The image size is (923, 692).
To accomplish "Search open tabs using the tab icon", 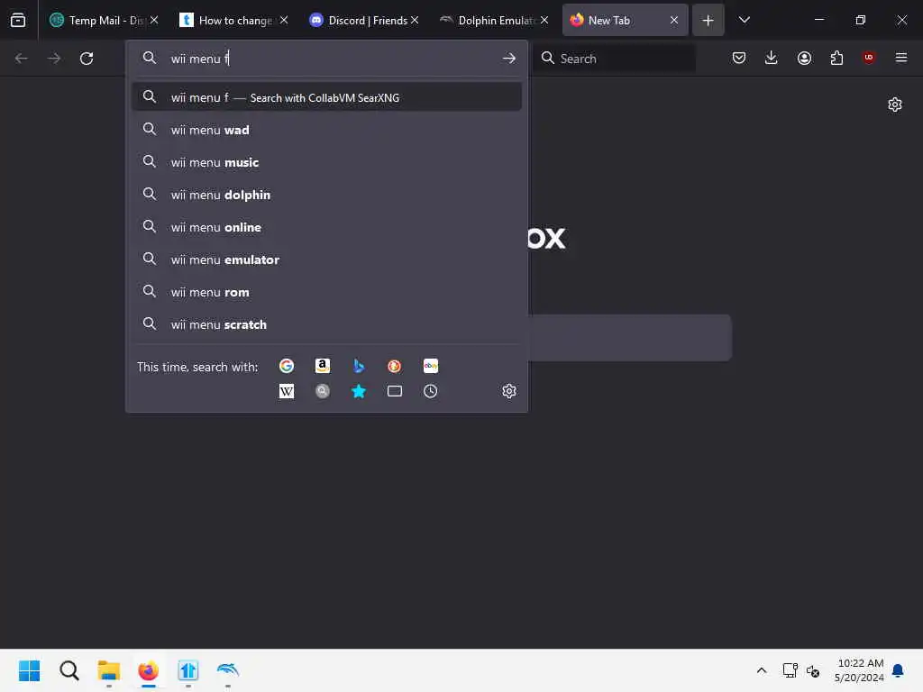I will [395, 391].
